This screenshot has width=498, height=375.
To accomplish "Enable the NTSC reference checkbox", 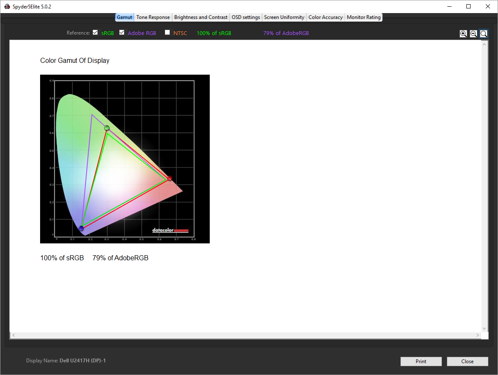I will pyautogui.click(x=168, y=32).
